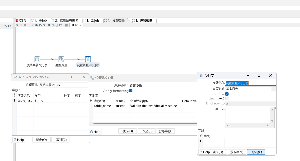
Task: Click 获取字段 in 写日志 dialog
Action: pos(236,152)
